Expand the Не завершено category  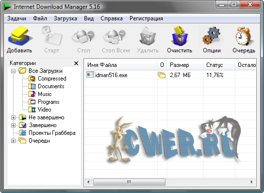coord(13,118)
